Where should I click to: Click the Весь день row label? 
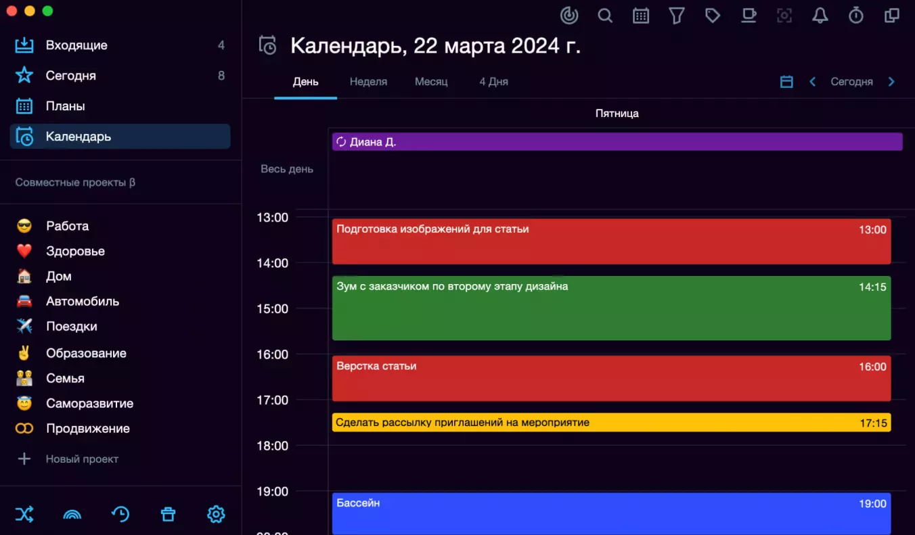coord(287,169)
